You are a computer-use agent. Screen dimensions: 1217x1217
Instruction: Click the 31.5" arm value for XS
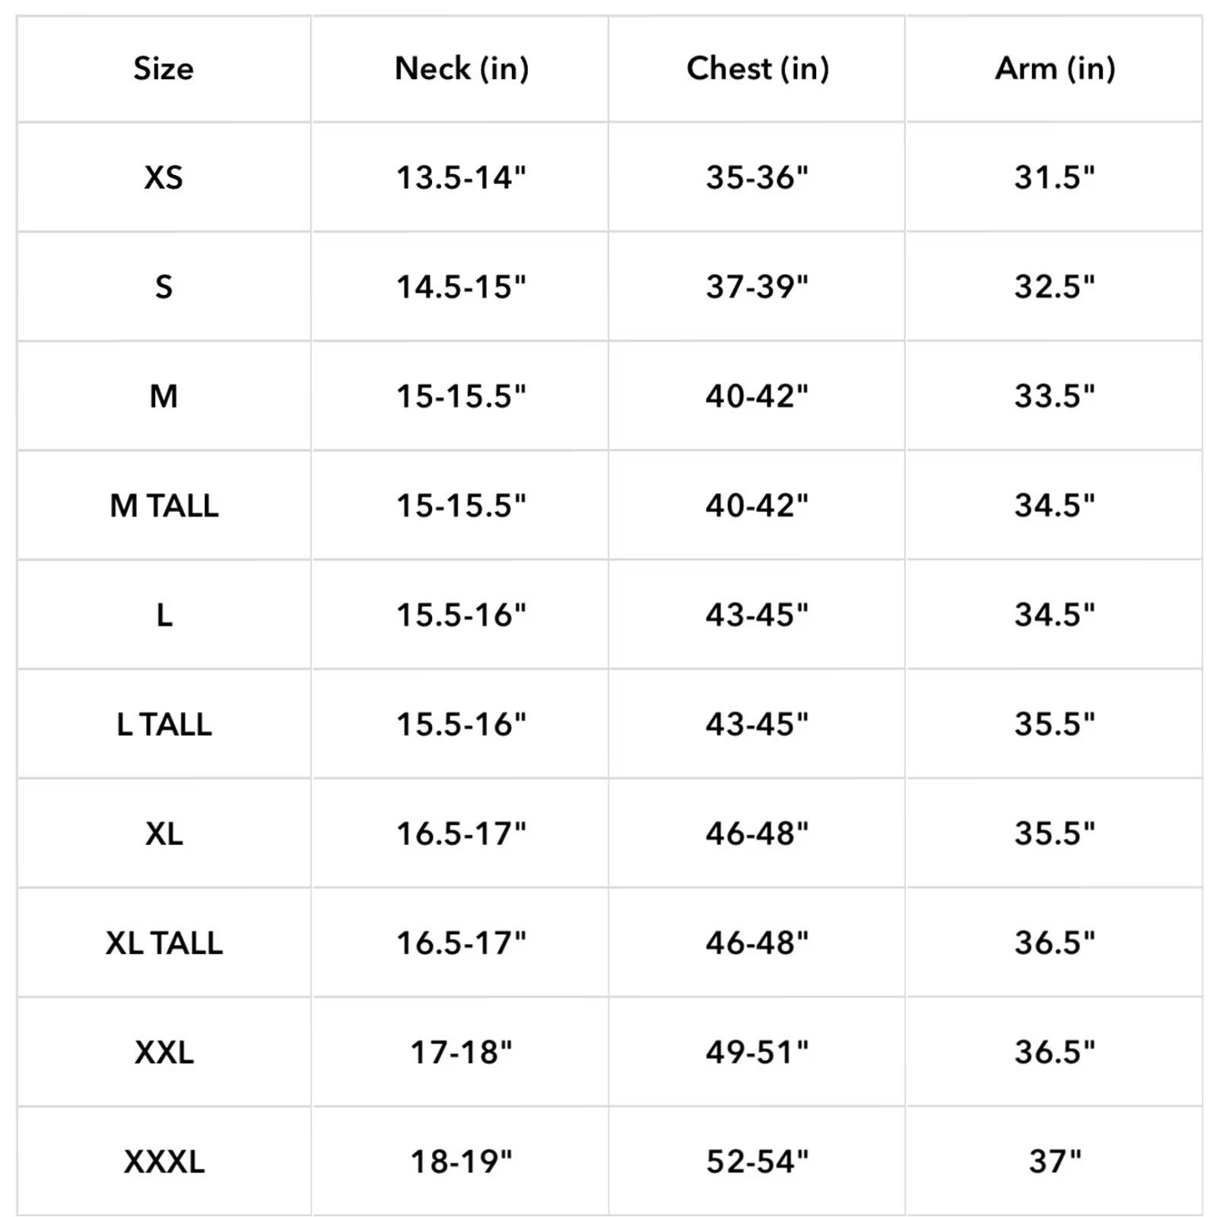(1055, 178)
